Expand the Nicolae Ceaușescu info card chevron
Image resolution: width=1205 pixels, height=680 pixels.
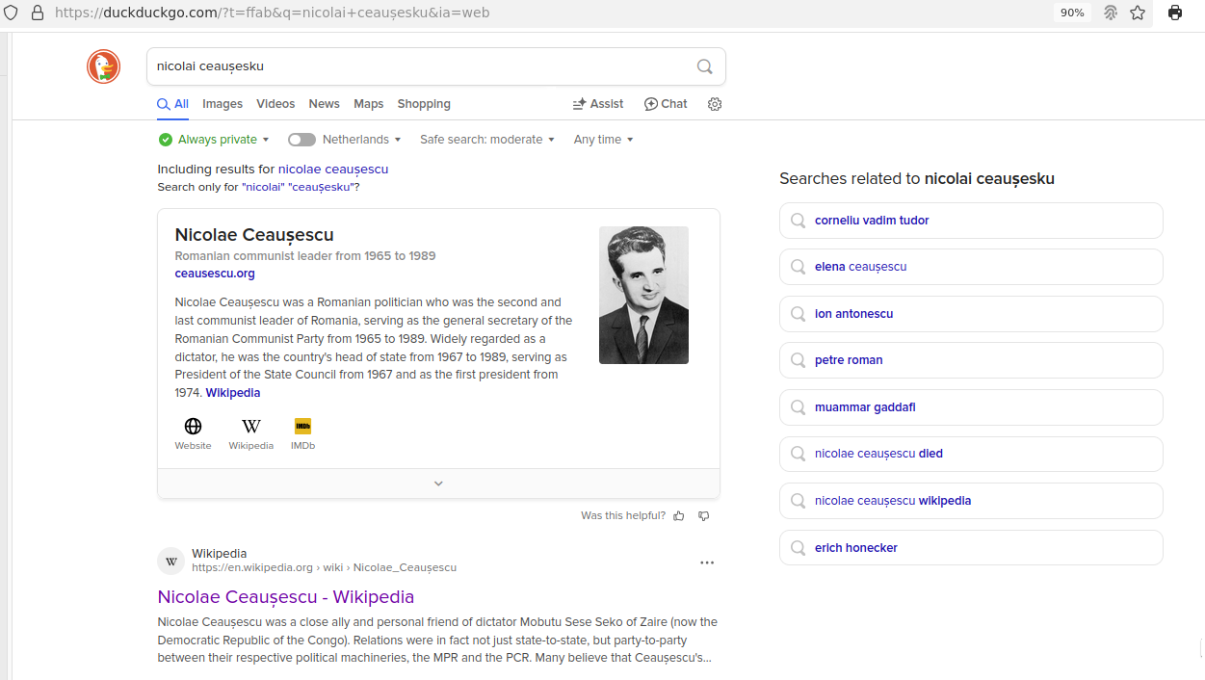pos(438,484)
